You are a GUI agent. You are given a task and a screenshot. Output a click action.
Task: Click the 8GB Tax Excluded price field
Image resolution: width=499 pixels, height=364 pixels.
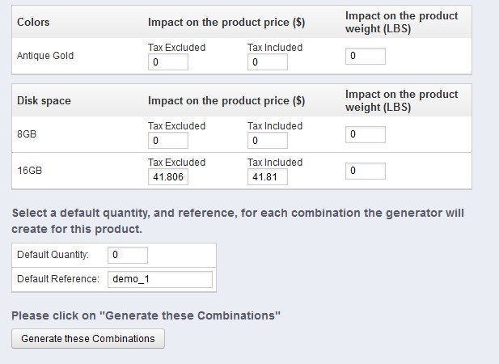tap(167, 141)
